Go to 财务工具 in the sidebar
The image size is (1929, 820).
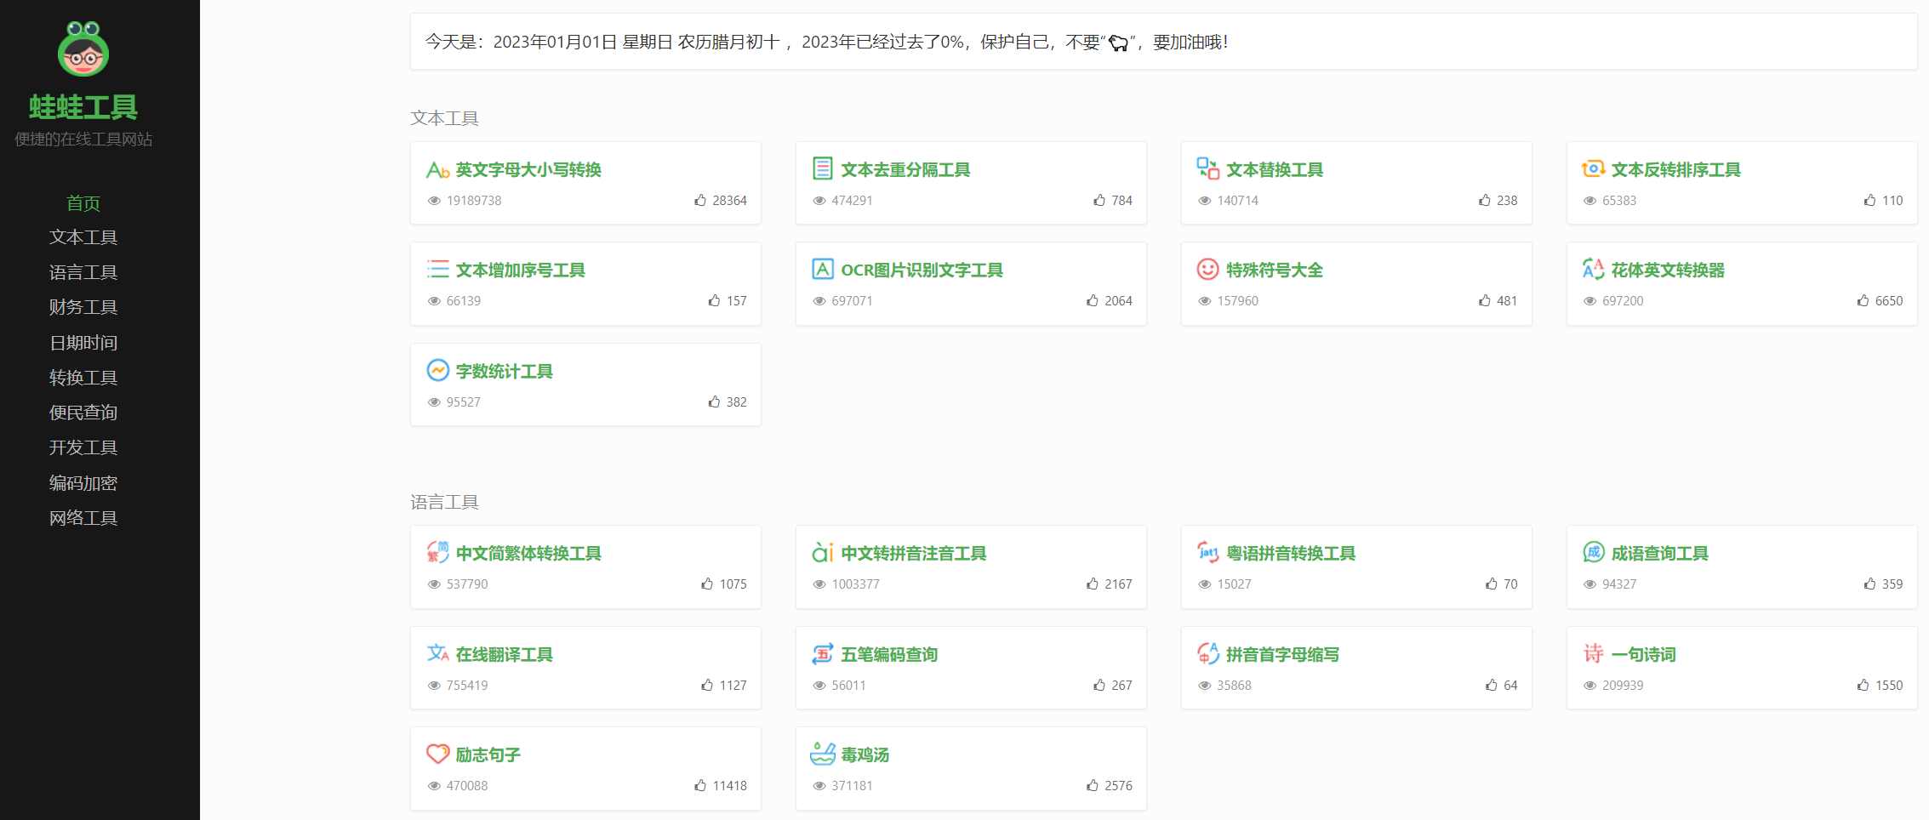(x=83, y=307)
